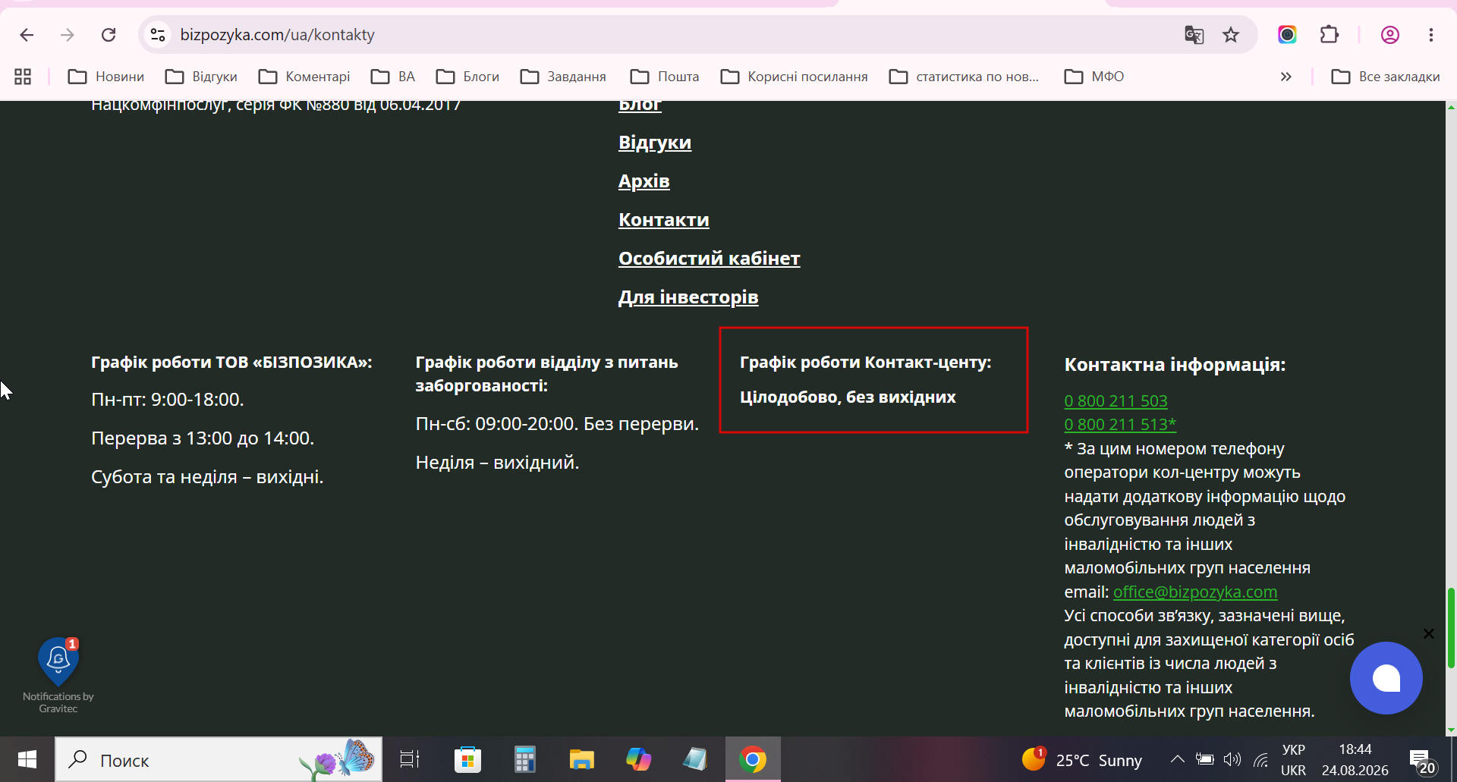Open File Explorer from the taskbar
Image resolution: width=1457 pixels, height=782 pixels.
point(581,759)
